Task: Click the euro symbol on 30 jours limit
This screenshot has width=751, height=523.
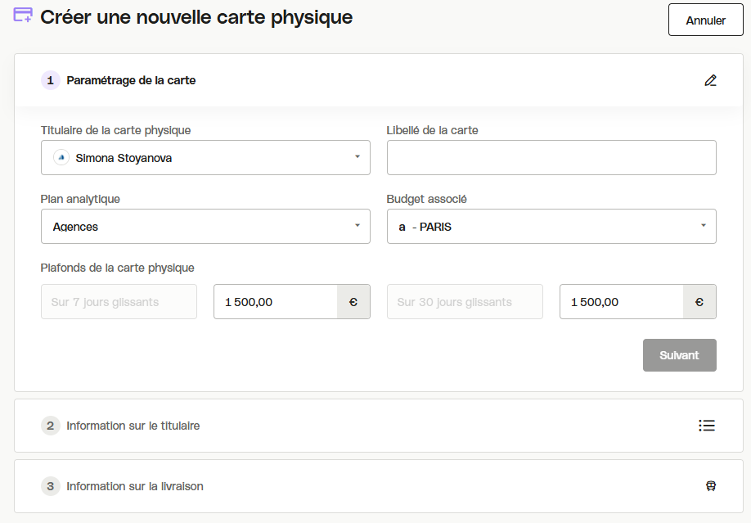Action: click(699, 301)
